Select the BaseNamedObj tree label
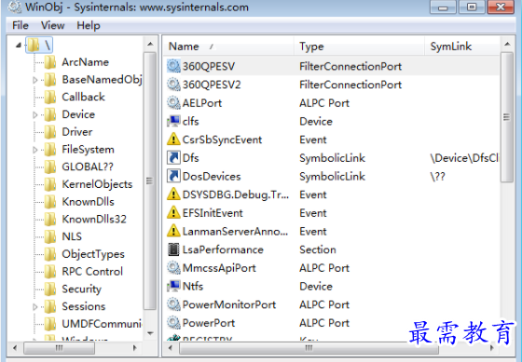 click(102, 80)
